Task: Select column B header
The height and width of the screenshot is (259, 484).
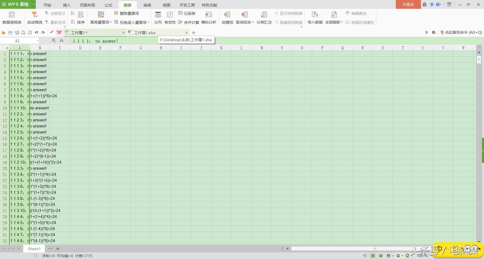Action: 40,48
